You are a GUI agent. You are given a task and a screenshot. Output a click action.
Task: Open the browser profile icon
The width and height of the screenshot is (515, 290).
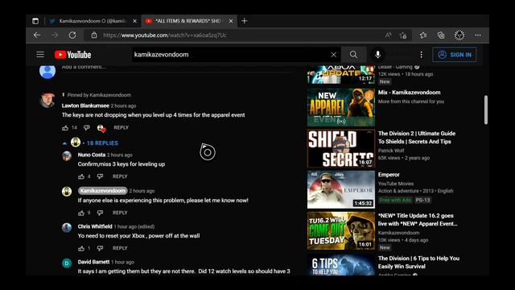click(x=459, y=35)
